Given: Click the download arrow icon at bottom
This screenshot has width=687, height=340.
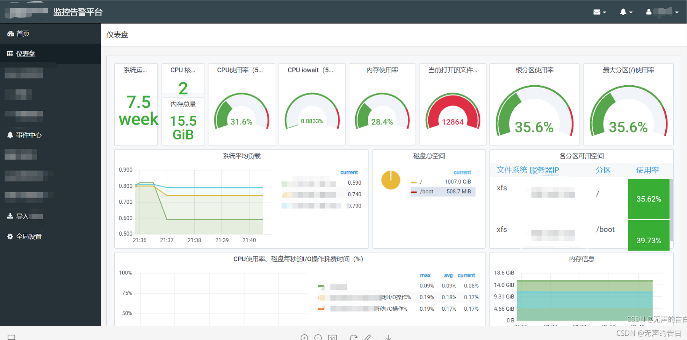Looking at the screenshot, I should 389,337.
